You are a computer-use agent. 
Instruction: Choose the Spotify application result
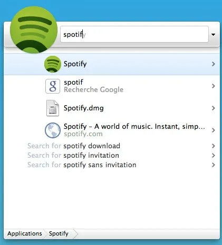pyautogui.click(x=112, y=64)
